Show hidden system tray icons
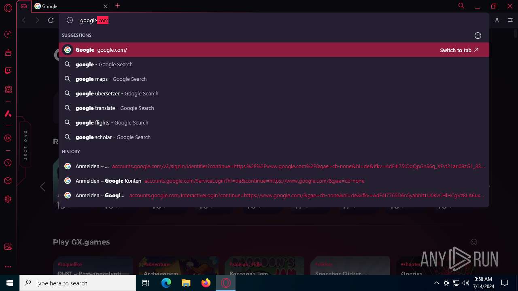This screenshot has width=518, height=291. coord(436,283)
